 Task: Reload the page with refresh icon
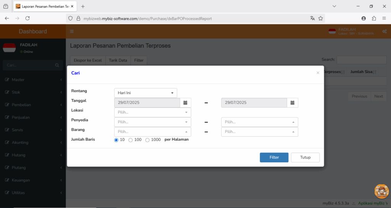[x=27, y=18]
